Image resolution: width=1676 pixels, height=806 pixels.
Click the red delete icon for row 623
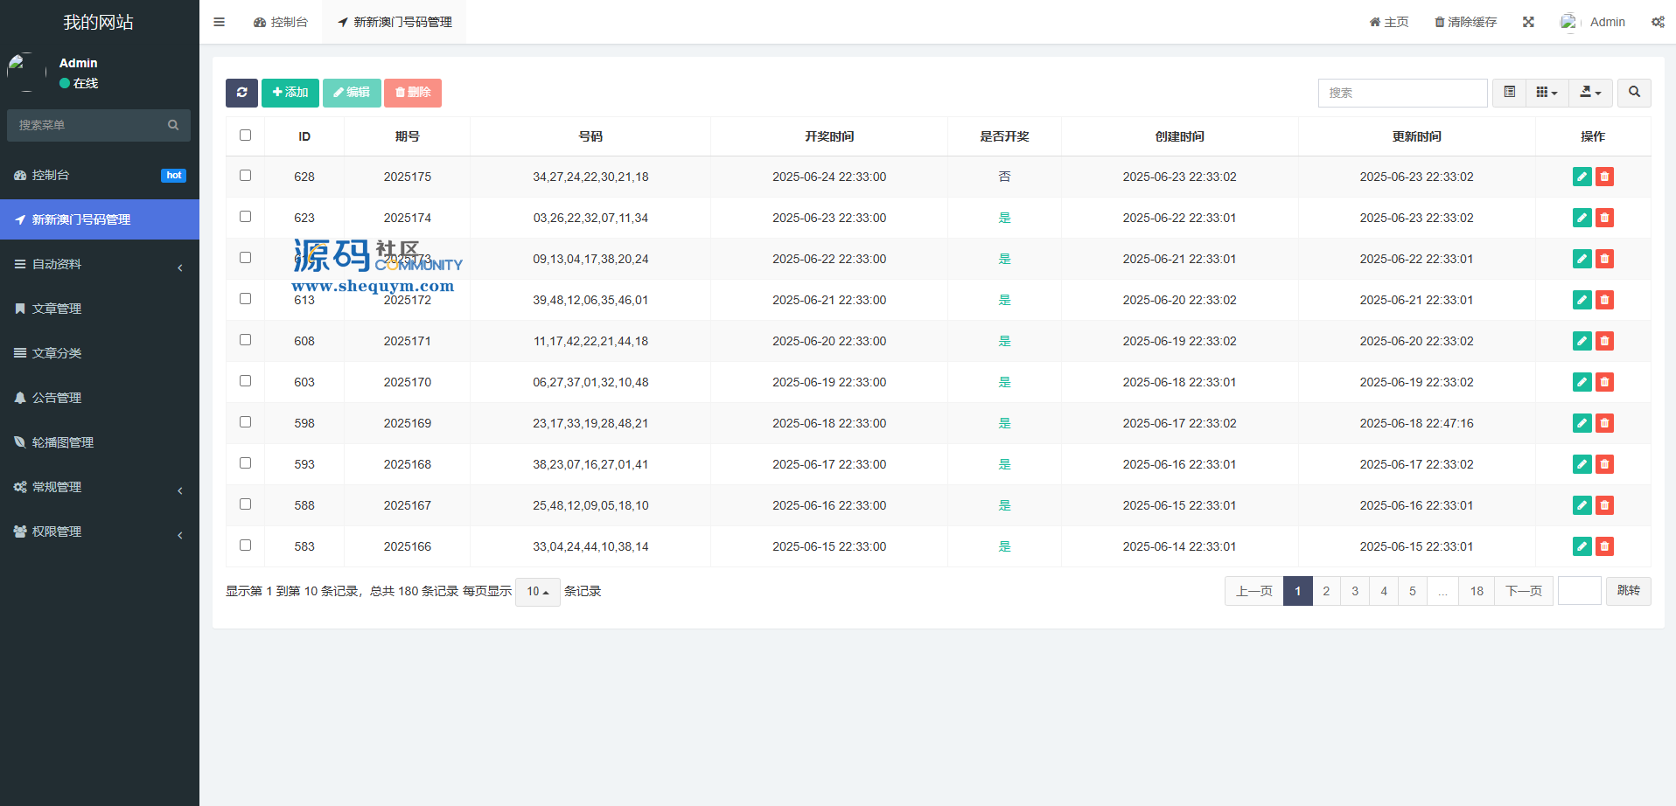point(1604,218)
